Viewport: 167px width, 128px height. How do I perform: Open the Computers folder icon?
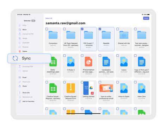(53, 35)
